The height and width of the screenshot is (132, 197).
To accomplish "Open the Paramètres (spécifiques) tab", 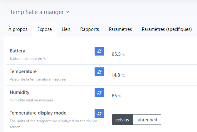I will point(167,29).
